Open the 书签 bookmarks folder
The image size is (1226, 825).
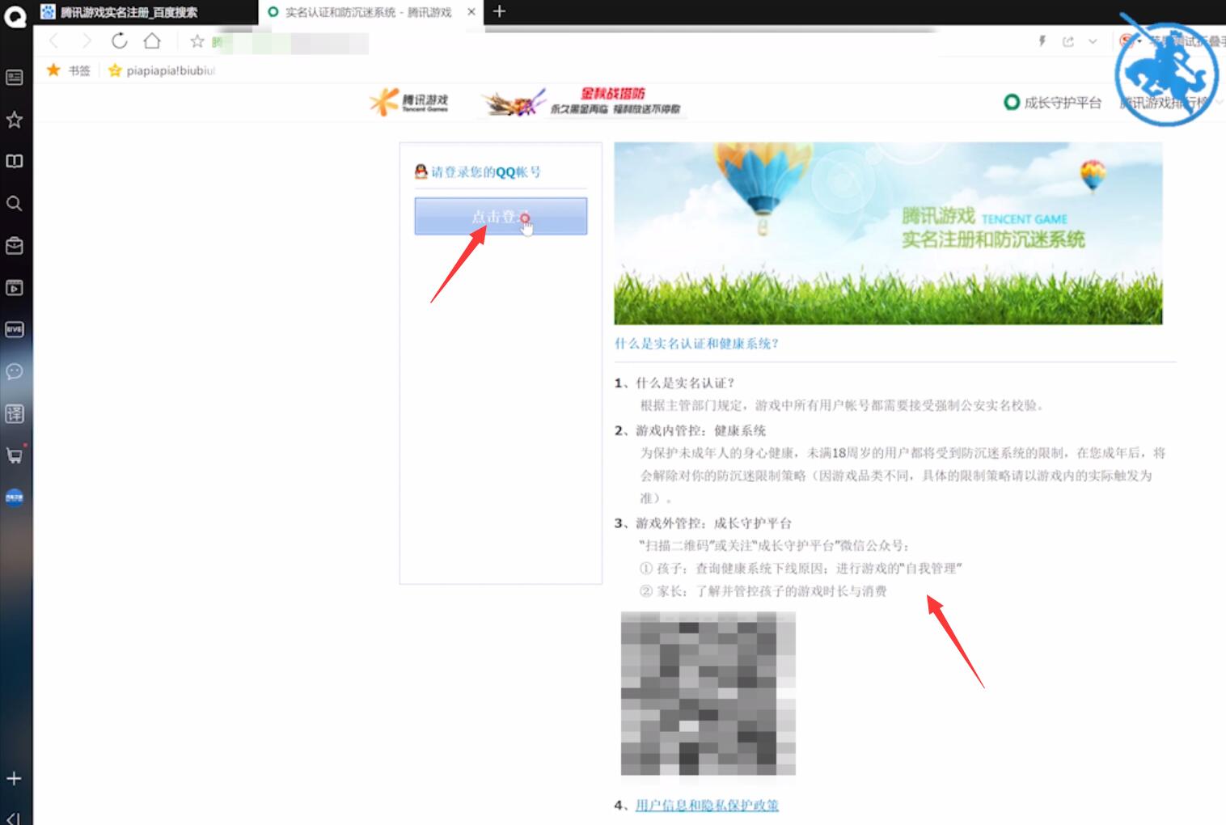click(69, 70)
